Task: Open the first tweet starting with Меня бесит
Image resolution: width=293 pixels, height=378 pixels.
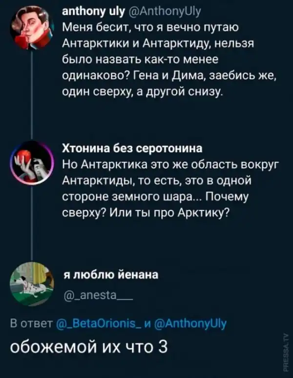Action: tap(166, 59)
